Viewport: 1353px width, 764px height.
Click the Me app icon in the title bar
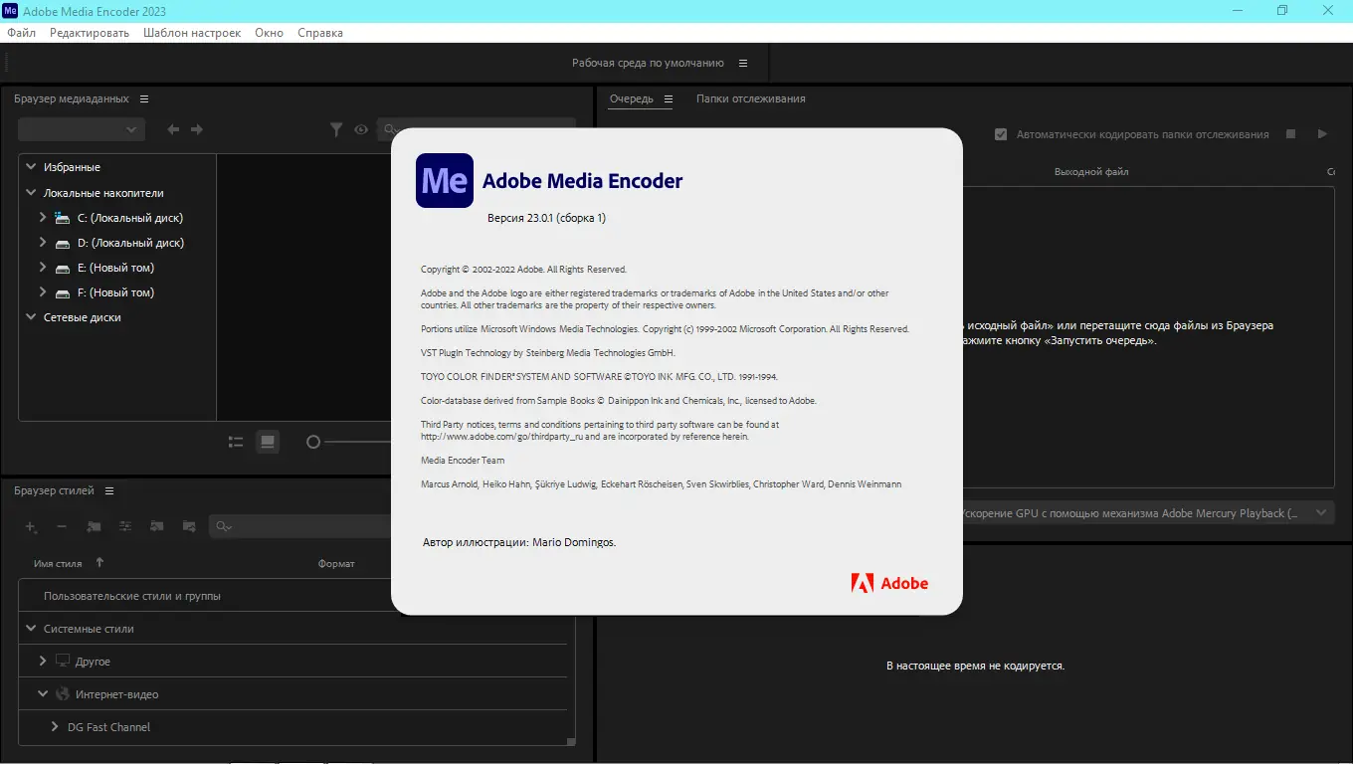(x=11, y=11)
